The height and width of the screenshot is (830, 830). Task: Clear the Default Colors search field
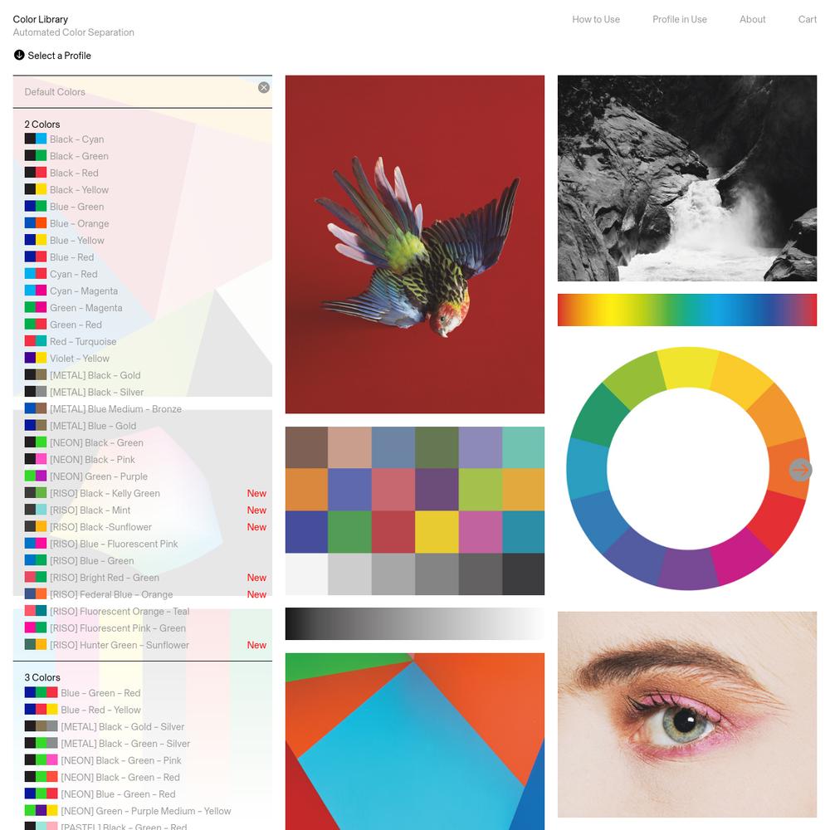264,87
